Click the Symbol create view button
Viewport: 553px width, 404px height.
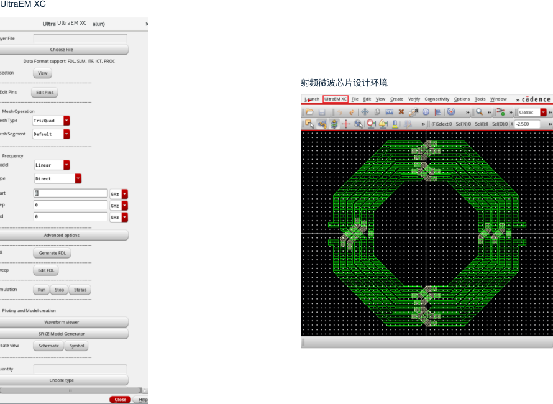(76, 346)
